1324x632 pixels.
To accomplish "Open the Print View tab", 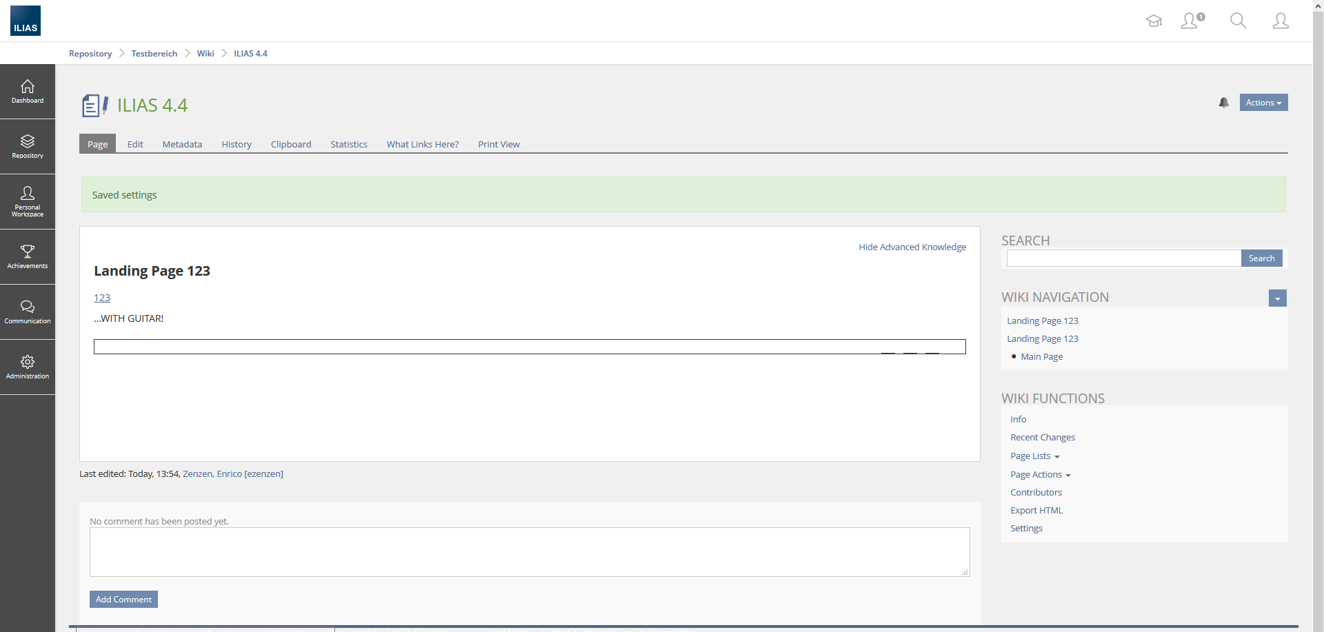I will pyautogui.click(x=499, y=144).
